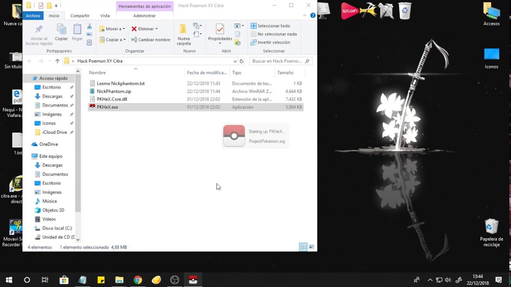The width and height of the screenshot is (511, 287).
Task: Open the Iconos desktop folder
Action: point(491,59)
